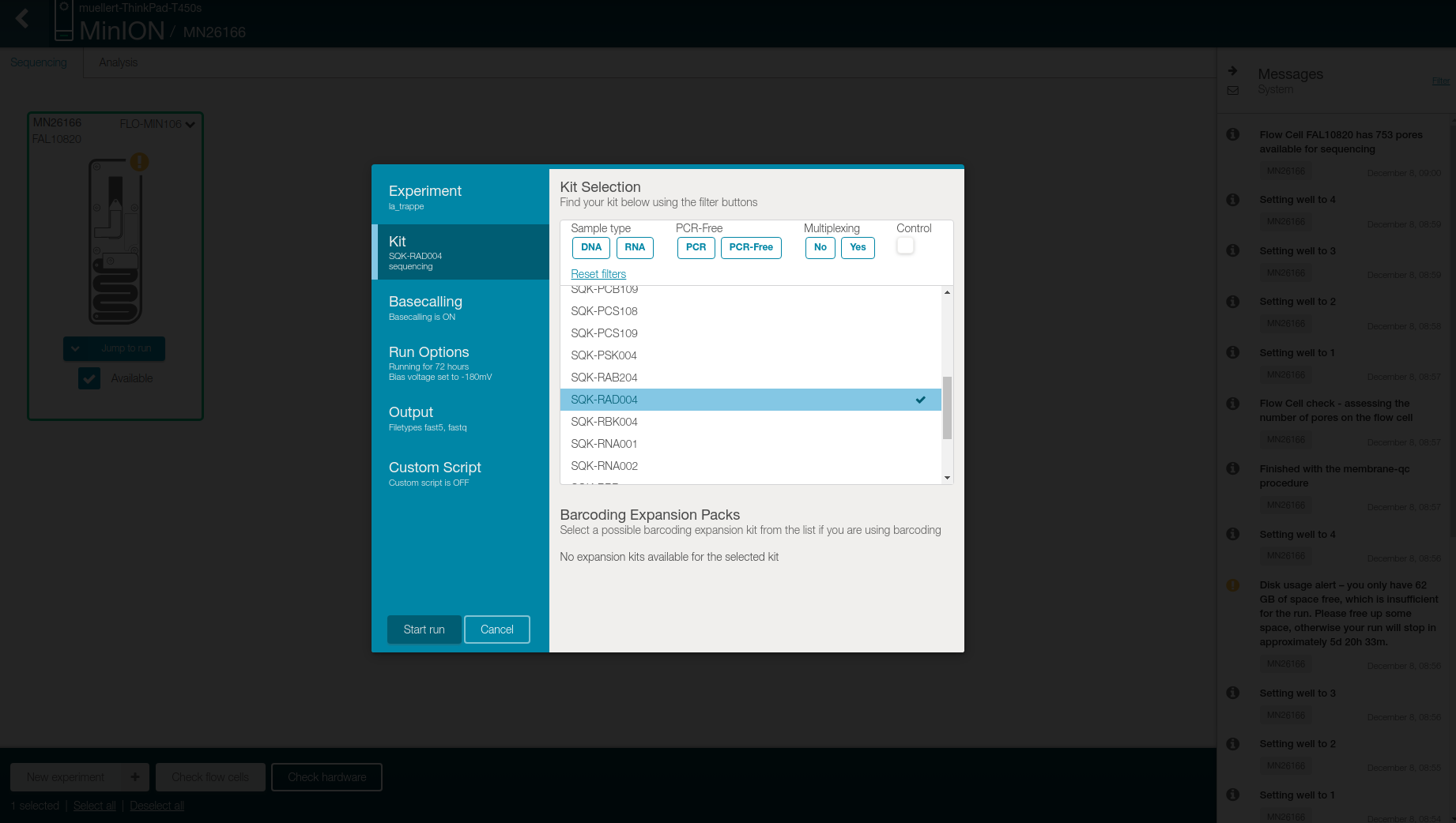The height and width of the screenshot is (823, 1456).
Task: Click the orange Disk usage alert icon
Action: (x=1232, y=585)
